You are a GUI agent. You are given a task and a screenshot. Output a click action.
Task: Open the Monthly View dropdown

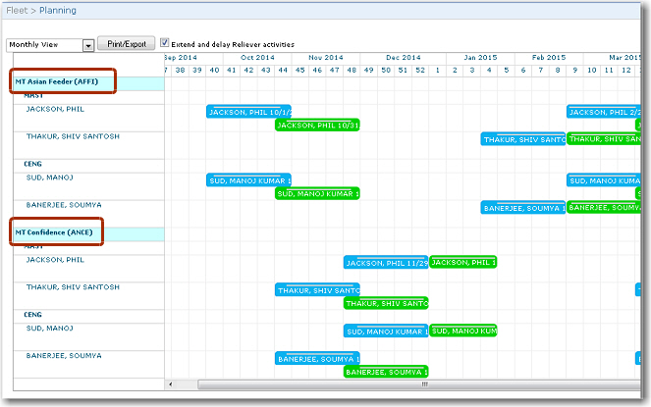tap(88, 45)
